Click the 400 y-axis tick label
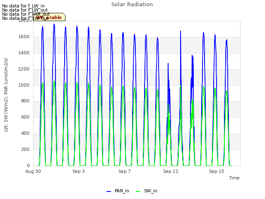Image resolution: width=265 pixels, height=199 pixels. point(25,133)
